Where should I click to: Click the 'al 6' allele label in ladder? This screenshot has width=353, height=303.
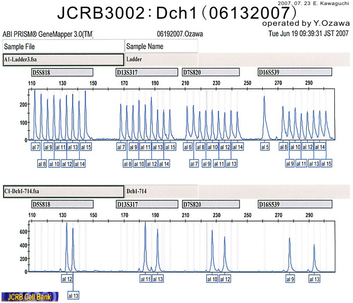pyautogui.click(x=188, y=147)
